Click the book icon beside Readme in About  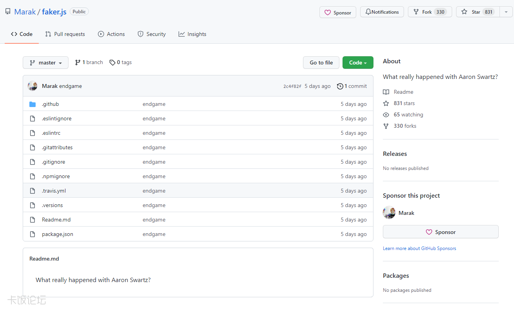pos(386,92)
